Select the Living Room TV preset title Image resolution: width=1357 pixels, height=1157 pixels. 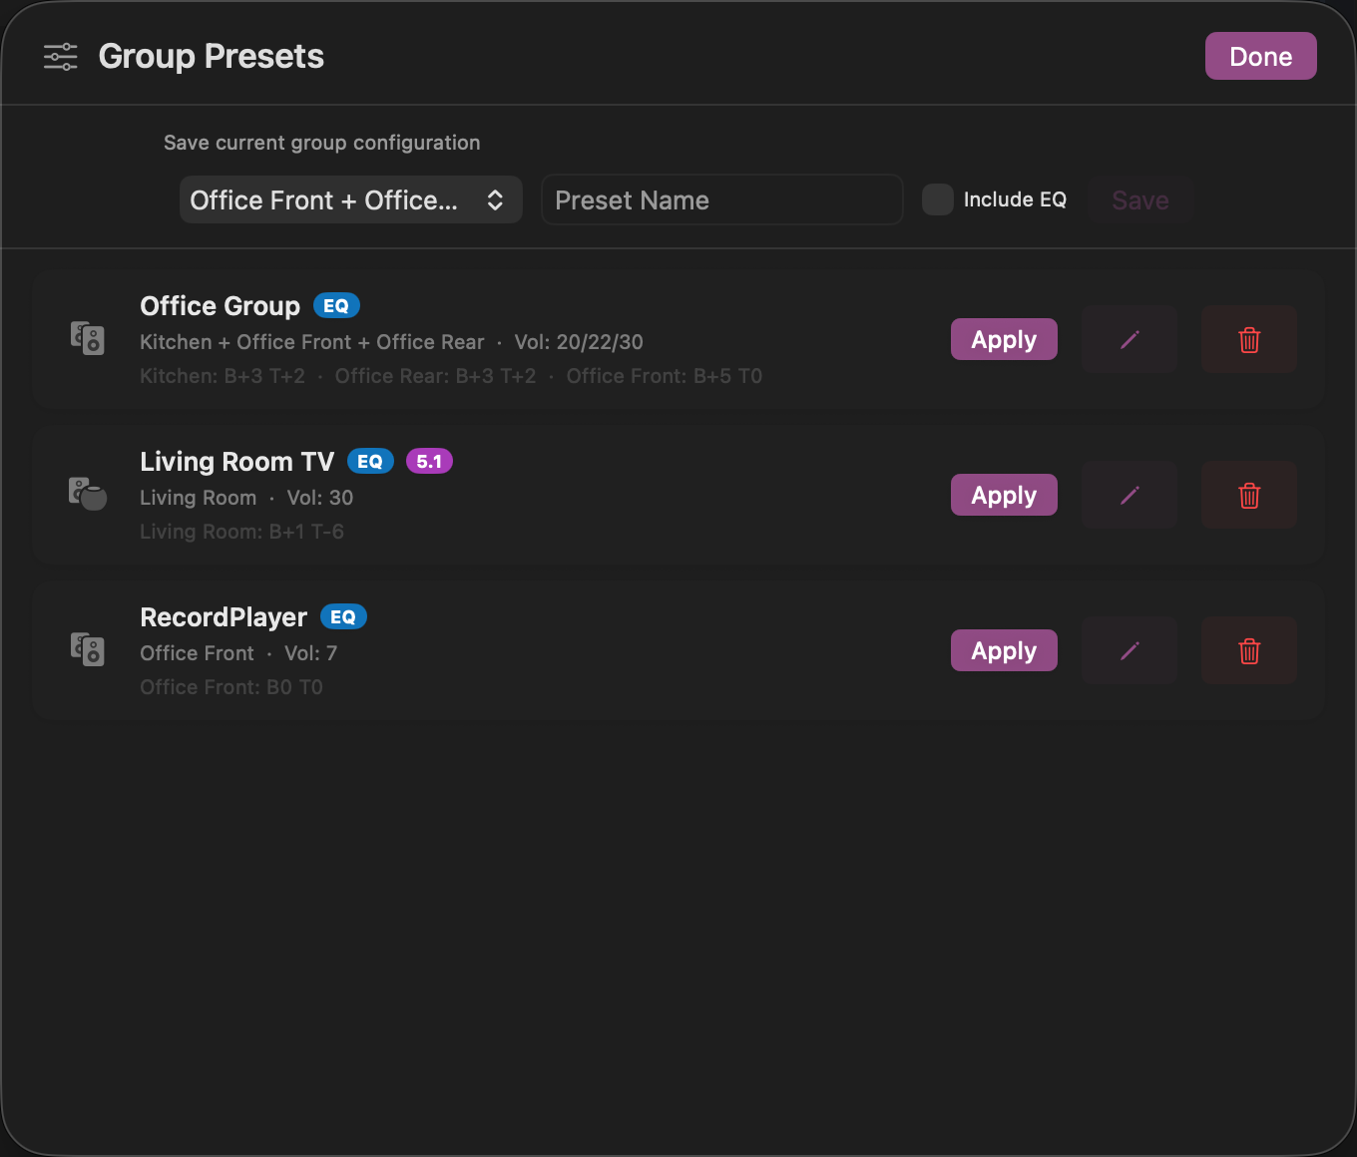(236, 462)
